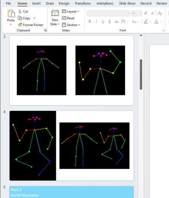Toggle Underline formatting
Viewport: 169px width, 198px height.
coord(103,21)
